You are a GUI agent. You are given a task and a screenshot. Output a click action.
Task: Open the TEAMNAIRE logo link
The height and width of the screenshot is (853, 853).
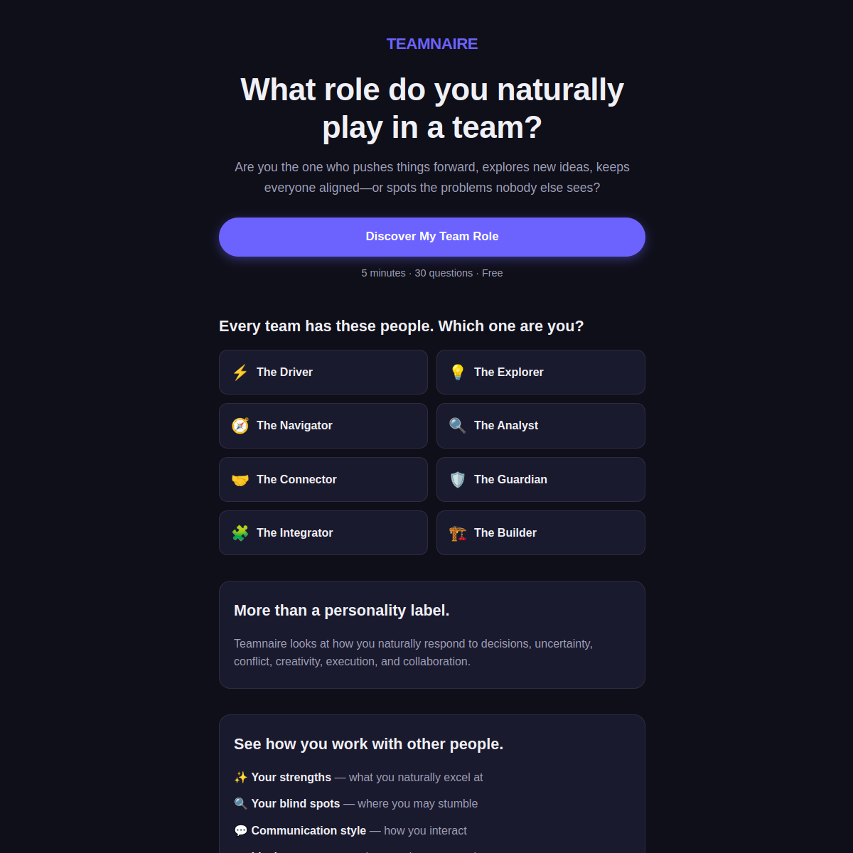432,44
